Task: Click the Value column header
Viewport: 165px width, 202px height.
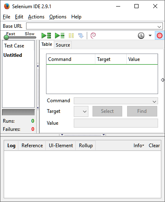Action: [142, 59]
